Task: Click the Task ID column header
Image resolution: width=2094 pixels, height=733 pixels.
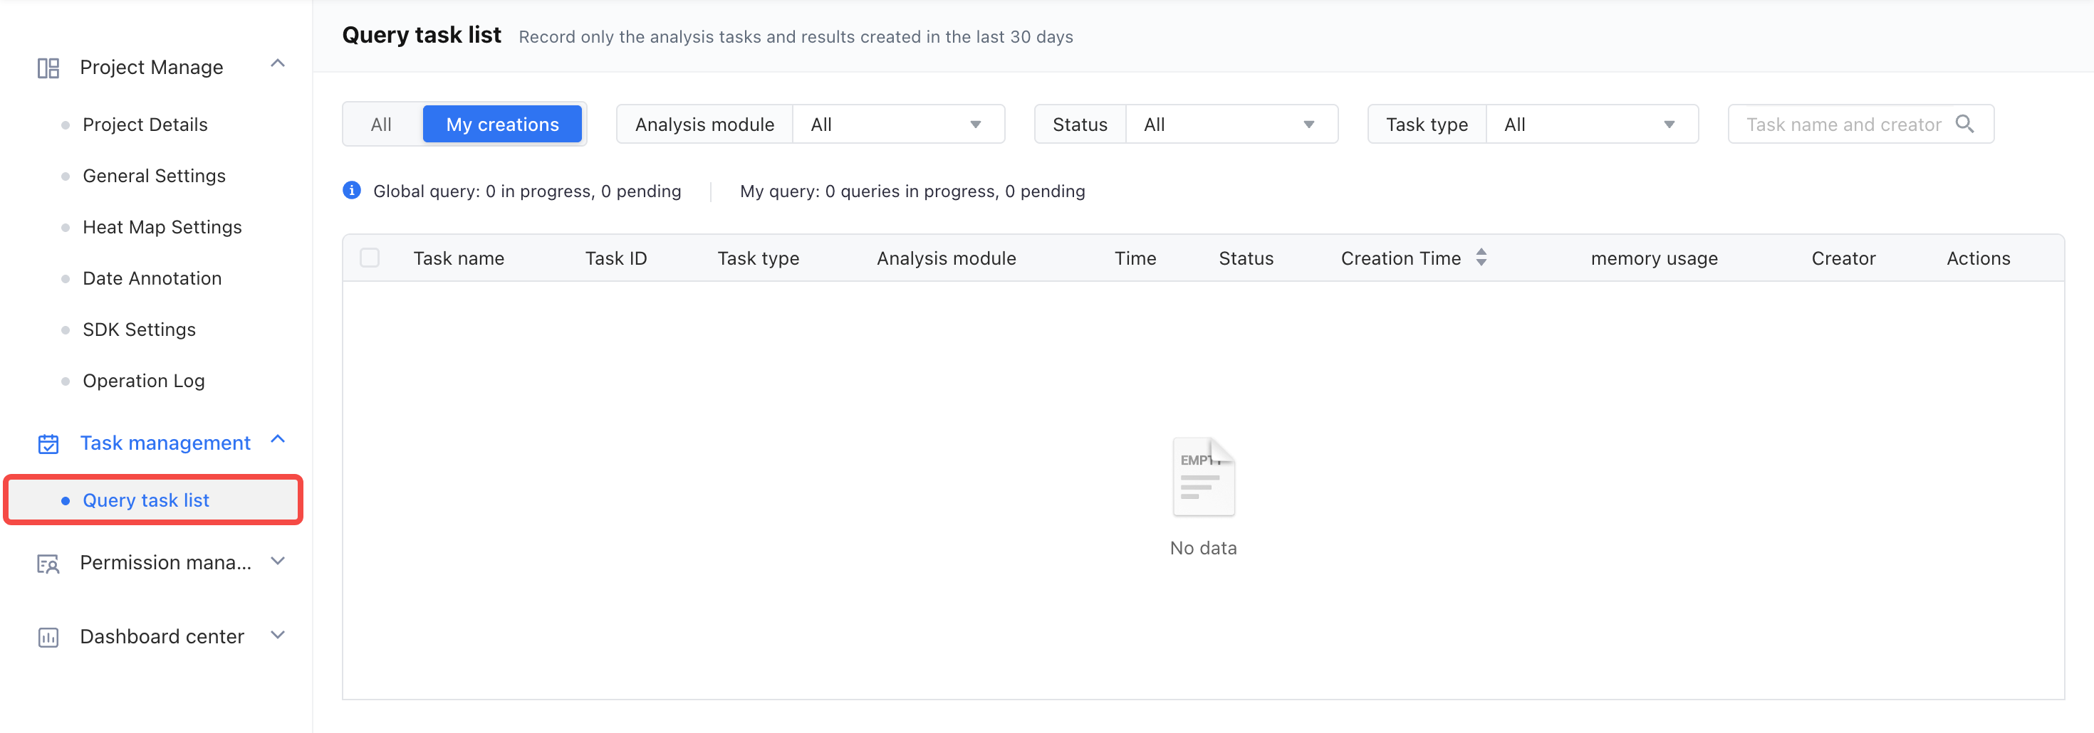Action: point(615,258)
